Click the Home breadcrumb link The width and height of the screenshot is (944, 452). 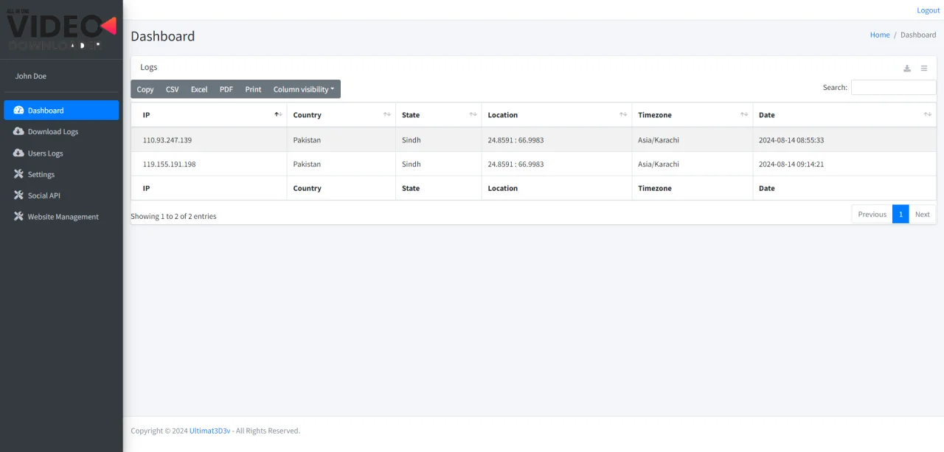[880, 35]
